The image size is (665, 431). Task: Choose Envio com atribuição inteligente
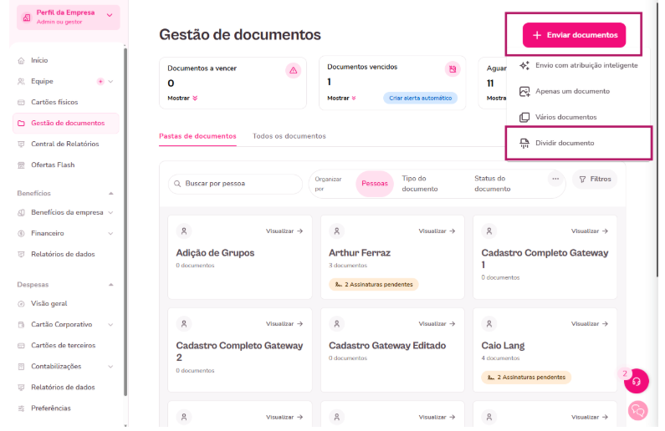[579, 65]
